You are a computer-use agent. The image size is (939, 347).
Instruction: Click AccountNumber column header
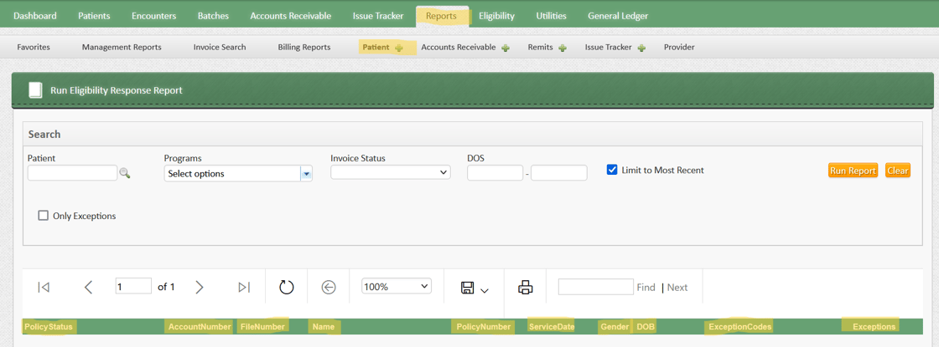tap(200, 327)
